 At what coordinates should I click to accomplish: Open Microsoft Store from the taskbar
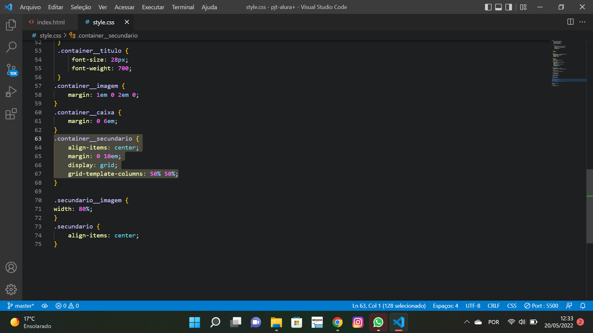tap(296, 323)
